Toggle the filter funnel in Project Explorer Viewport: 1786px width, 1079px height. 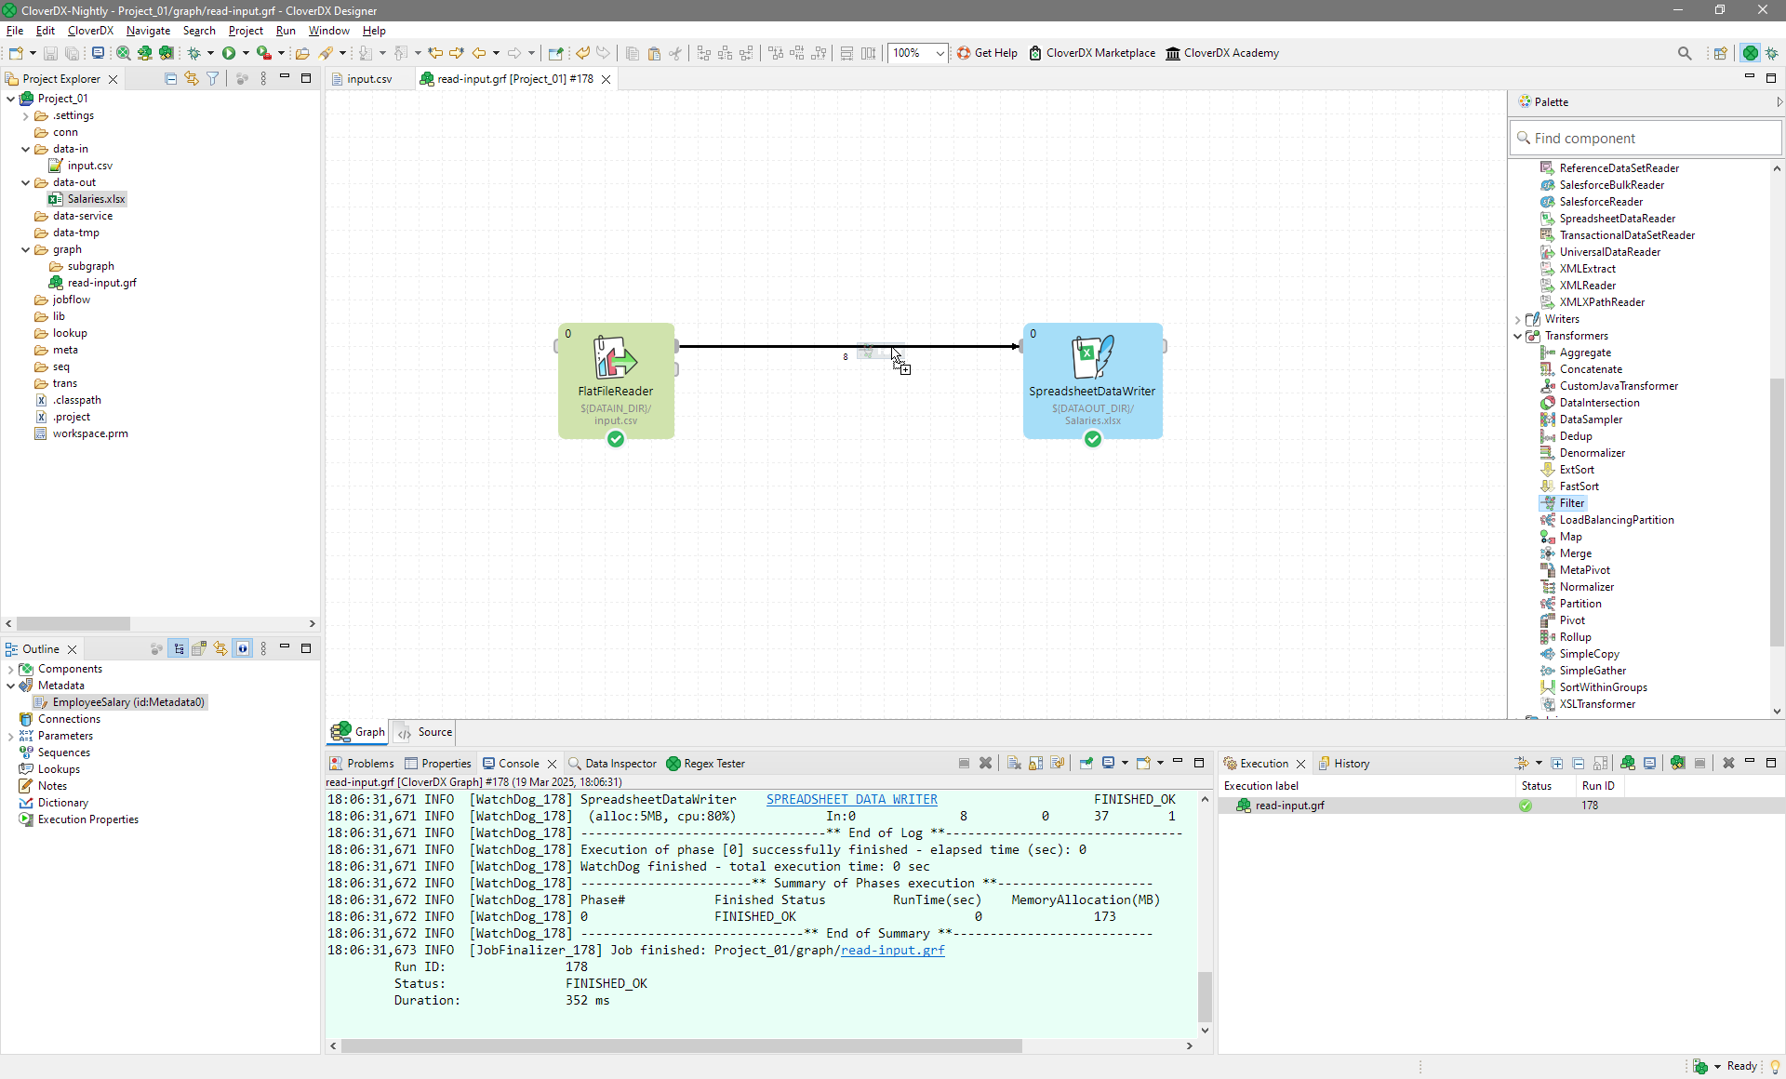213,79
